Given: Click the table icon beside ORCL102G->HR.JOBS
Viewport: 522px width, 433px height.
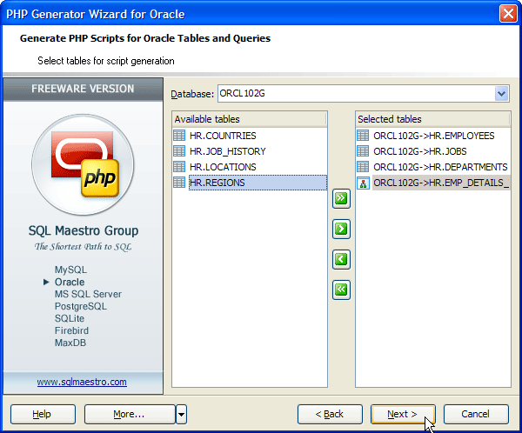Looking at the screenshot, I should point(363,151).
